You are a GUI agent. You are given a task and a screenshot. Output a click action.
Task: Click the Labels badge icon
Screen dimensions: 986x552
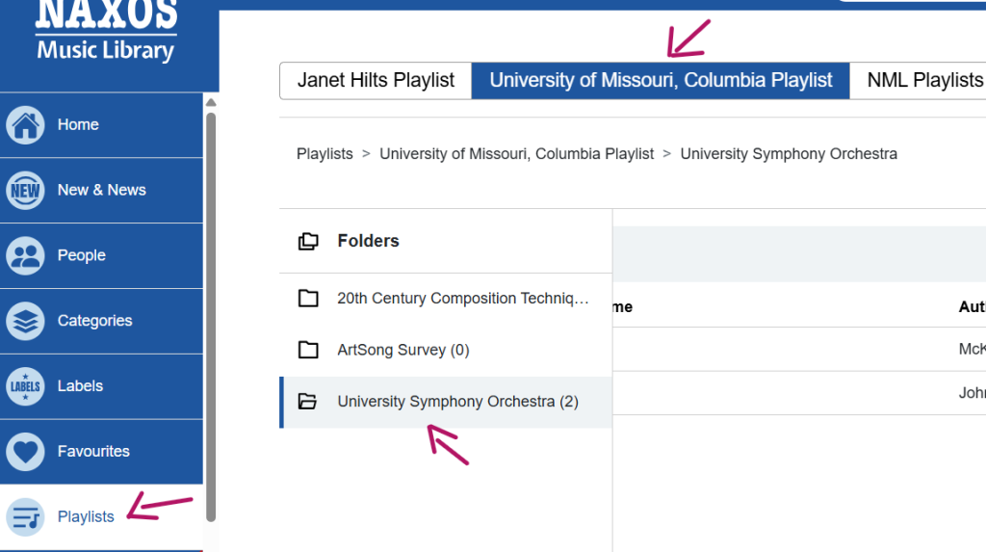tap(25, 386)
